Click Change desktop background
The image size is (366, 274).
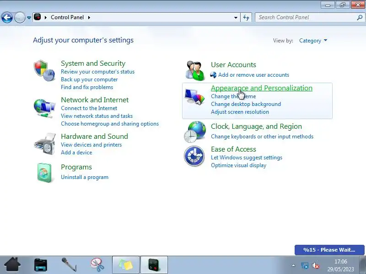(x=246, y=104)
